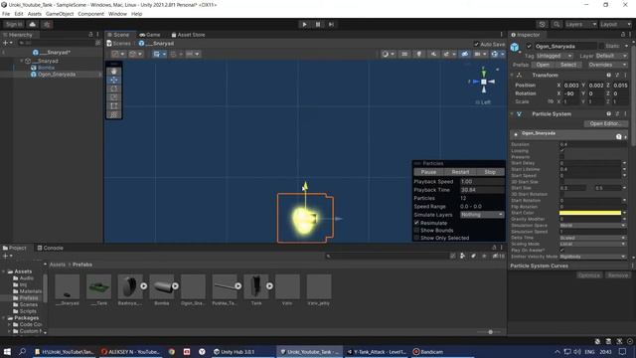The image size is (636, 358).
Task: Toggle the Ogon_Snaryada active checkbox
Action: click(x=529, y=46)
